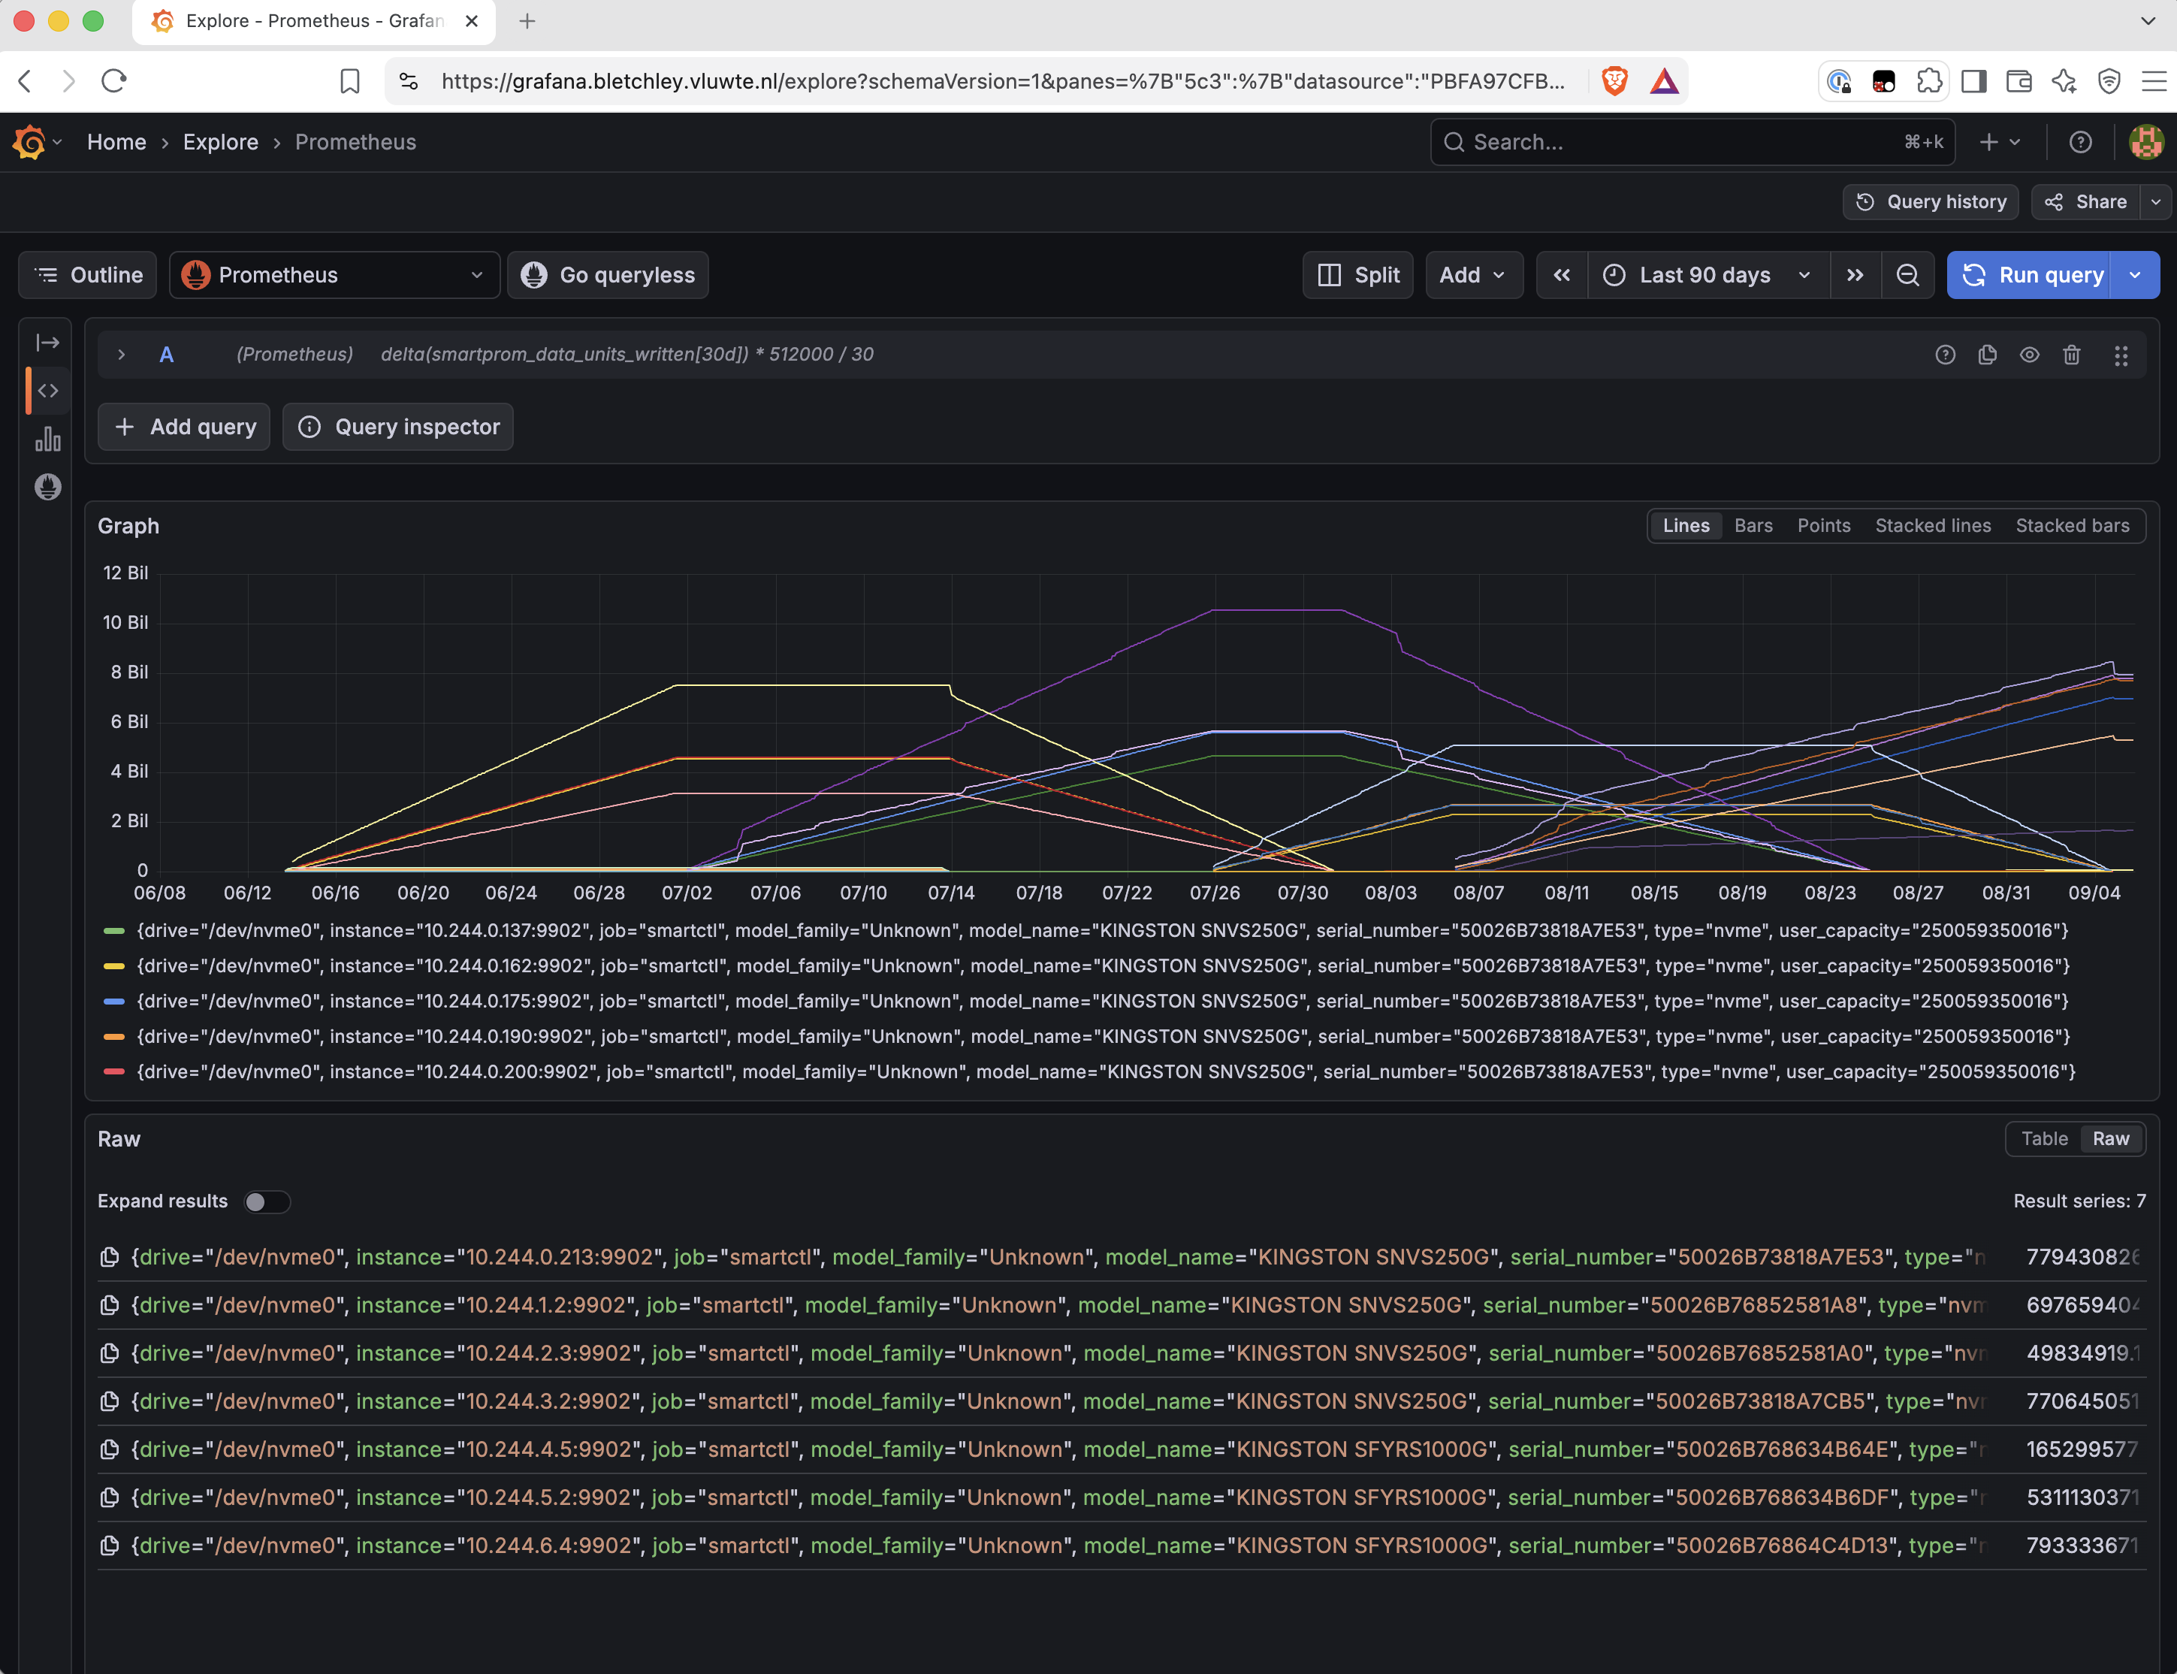
Task: Switch results to Table view
Action: (2045, 1139)
